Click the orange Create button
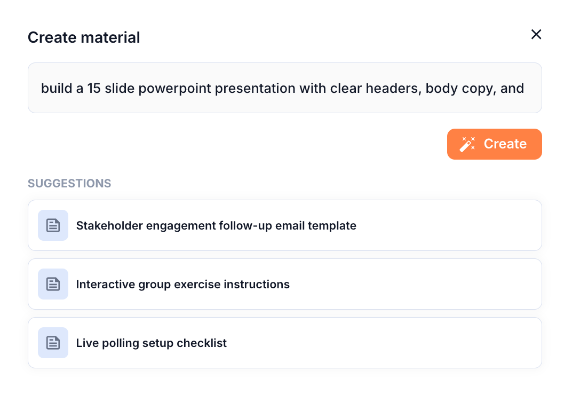572x394 pixels. point(494,144)
